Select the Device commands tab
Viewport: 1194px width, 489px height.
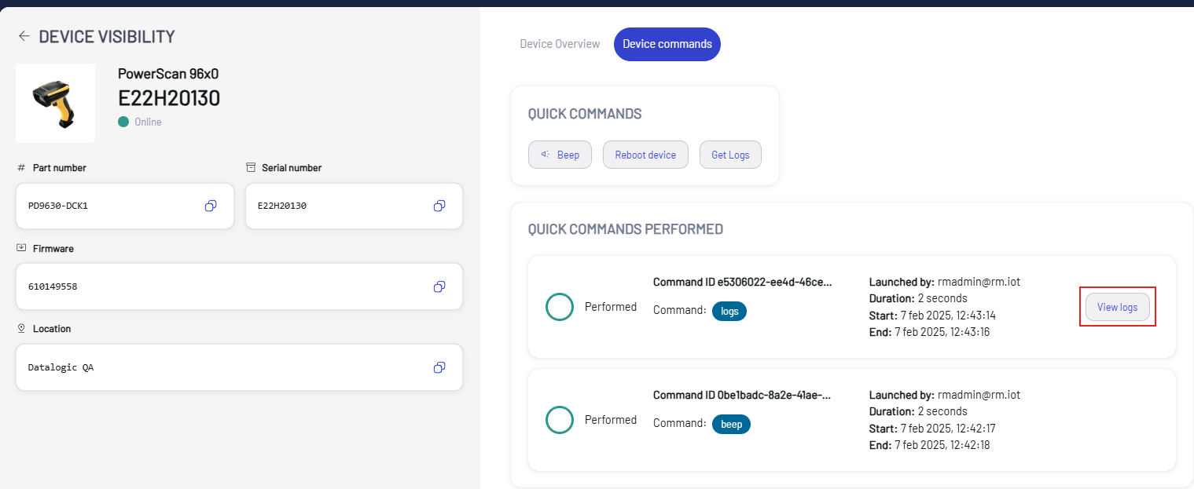[667, 44]
